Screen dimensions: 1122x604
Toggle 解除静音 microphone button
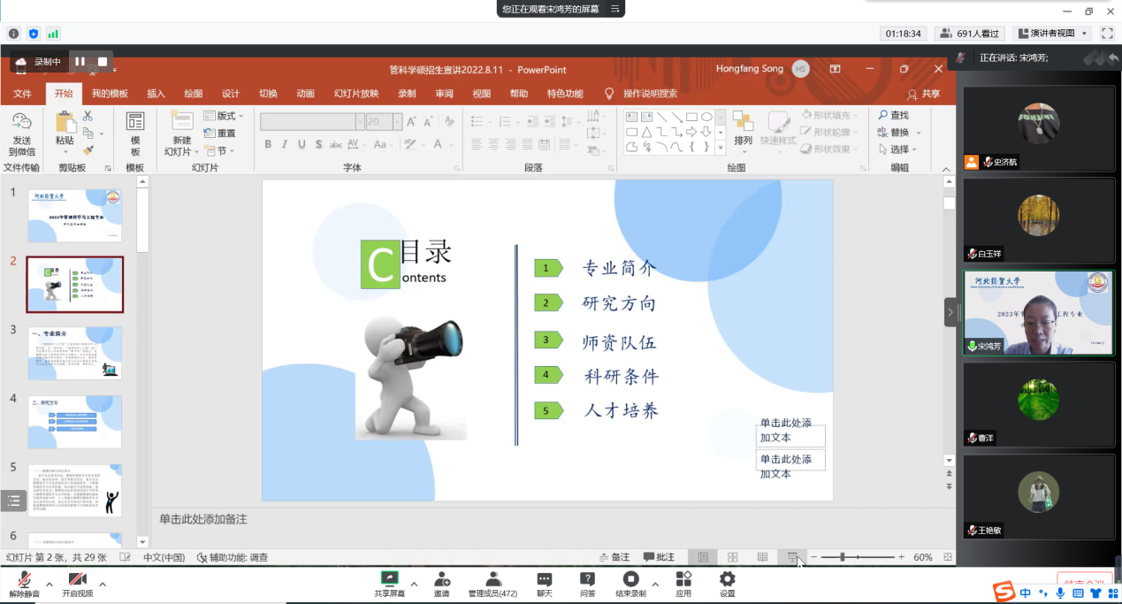point(25,579)
